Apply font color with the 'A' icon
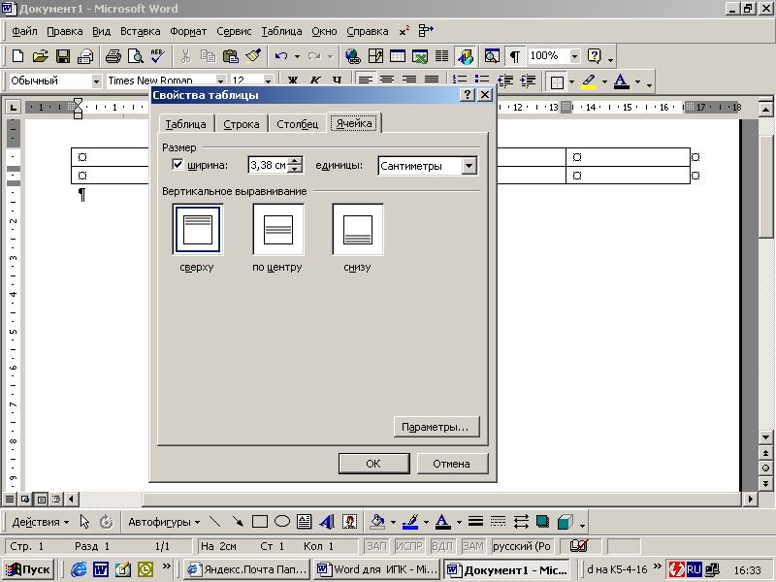Screen dimensions: 776x582 tap(621, 81)
